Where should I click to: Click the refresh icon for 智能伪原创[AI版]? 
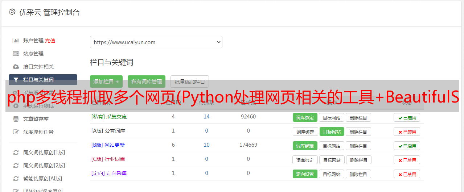(x=16, y=179)
